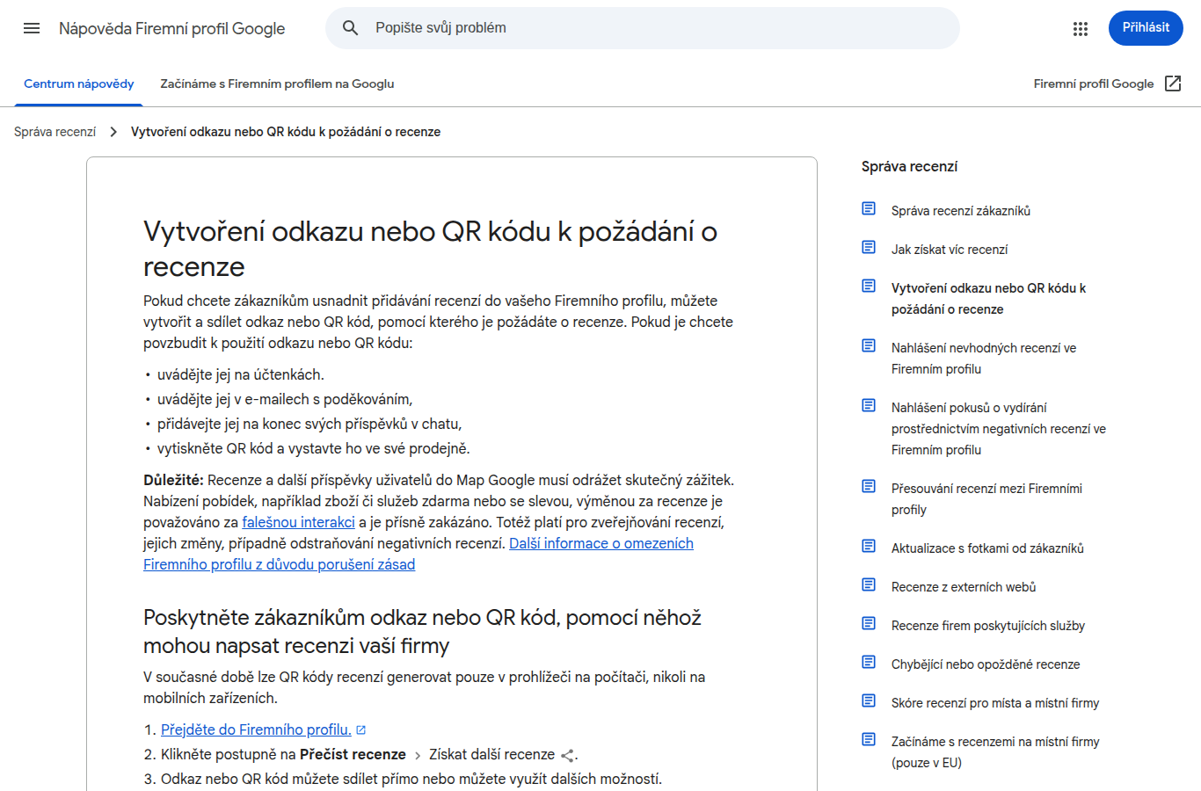1201x791 pixels.
Task: Switch to Začínáme s Firemním profilem na Googlu tab
Action: [x=277, y=84]
